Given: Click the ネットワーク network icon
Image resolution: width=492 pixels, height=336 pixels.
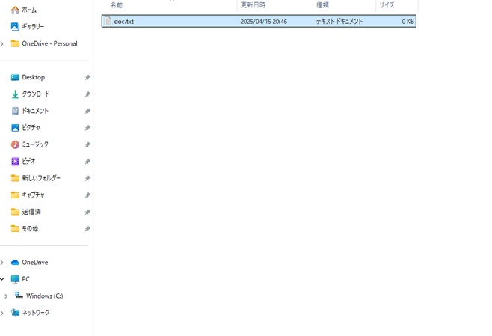Looking at the screenshot, I should coord(15,313).
